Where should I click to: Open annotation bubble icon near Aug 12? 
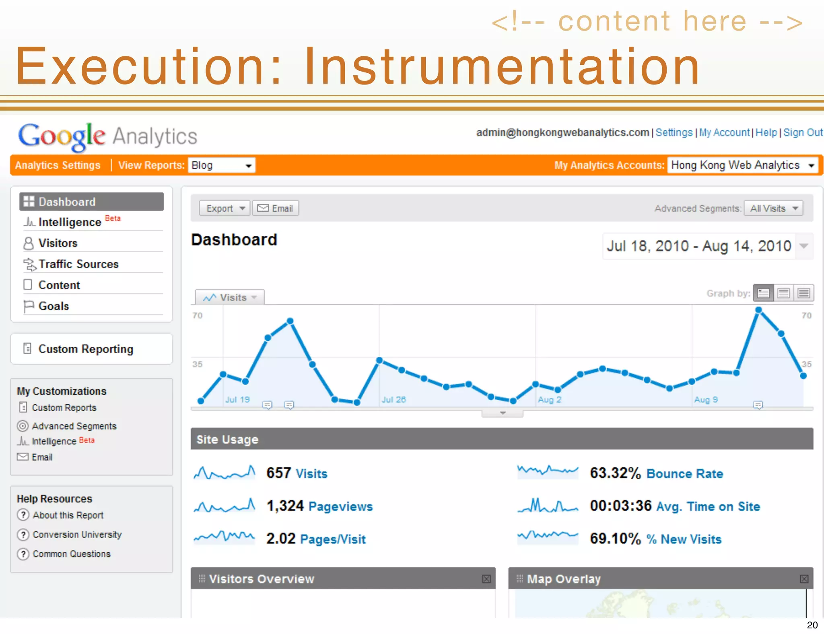[758, 405]
